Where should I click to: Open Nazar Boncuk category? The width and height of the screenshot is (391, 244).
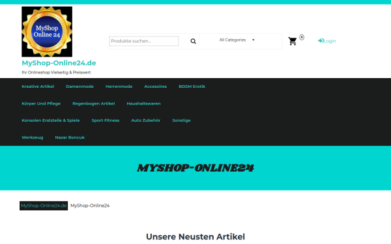(70, 137)
